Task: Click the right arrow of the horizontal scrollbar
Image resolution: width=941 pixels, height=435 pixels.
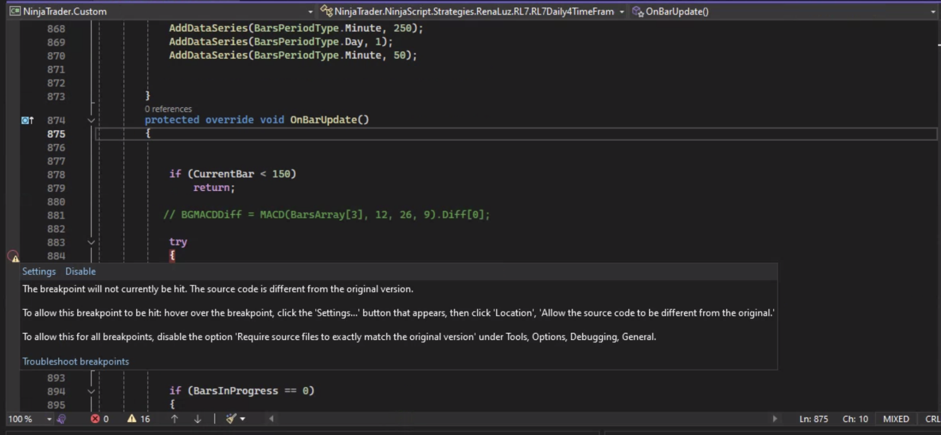Action: click(x=775, y=419)
